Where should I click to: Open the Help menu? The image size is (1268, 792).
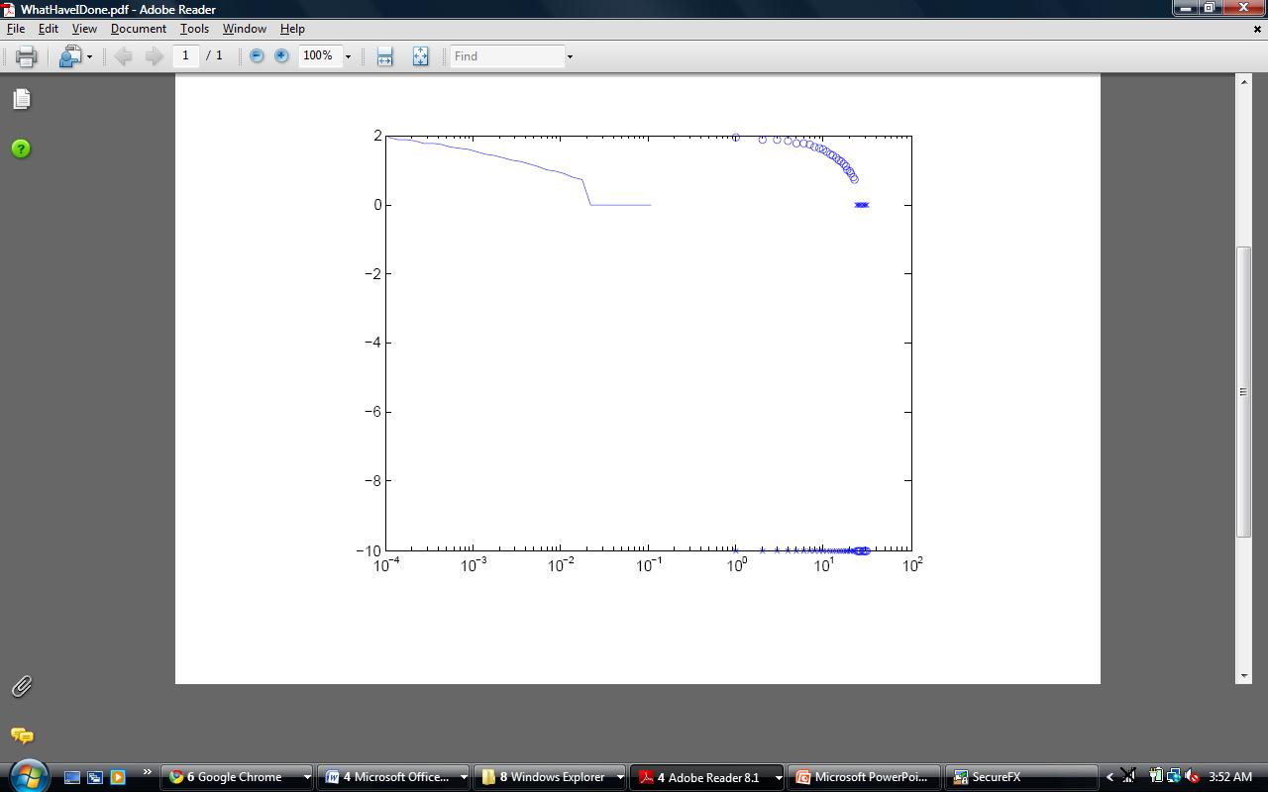tap(292, 29)
